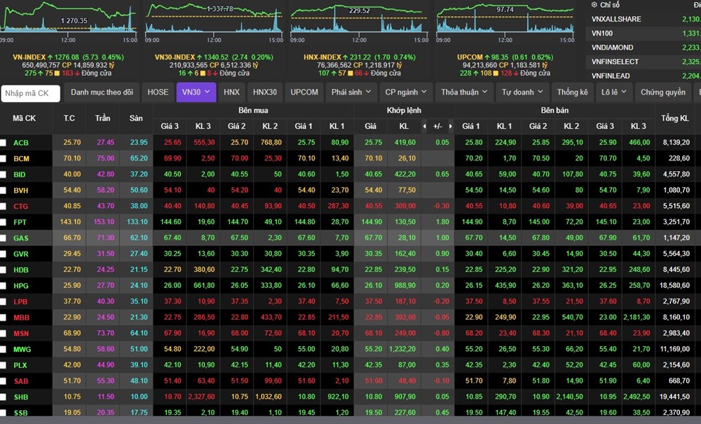Tick the ACB row checkbox

click(3, 142)
